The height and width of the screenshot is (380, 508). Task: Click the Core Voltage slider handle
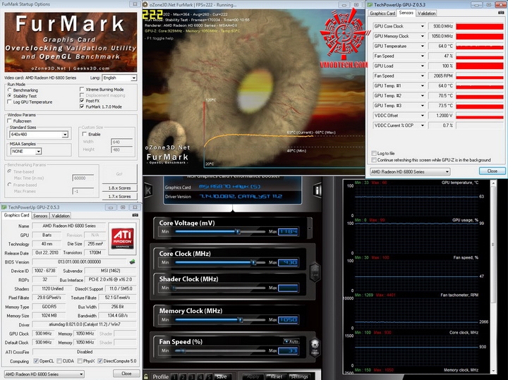point(238,232)
